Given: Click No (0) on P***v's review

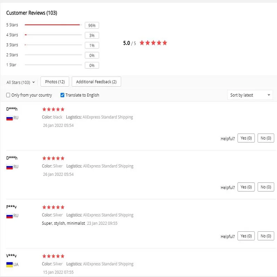Looking at the screenshot, I should [266, 236].
